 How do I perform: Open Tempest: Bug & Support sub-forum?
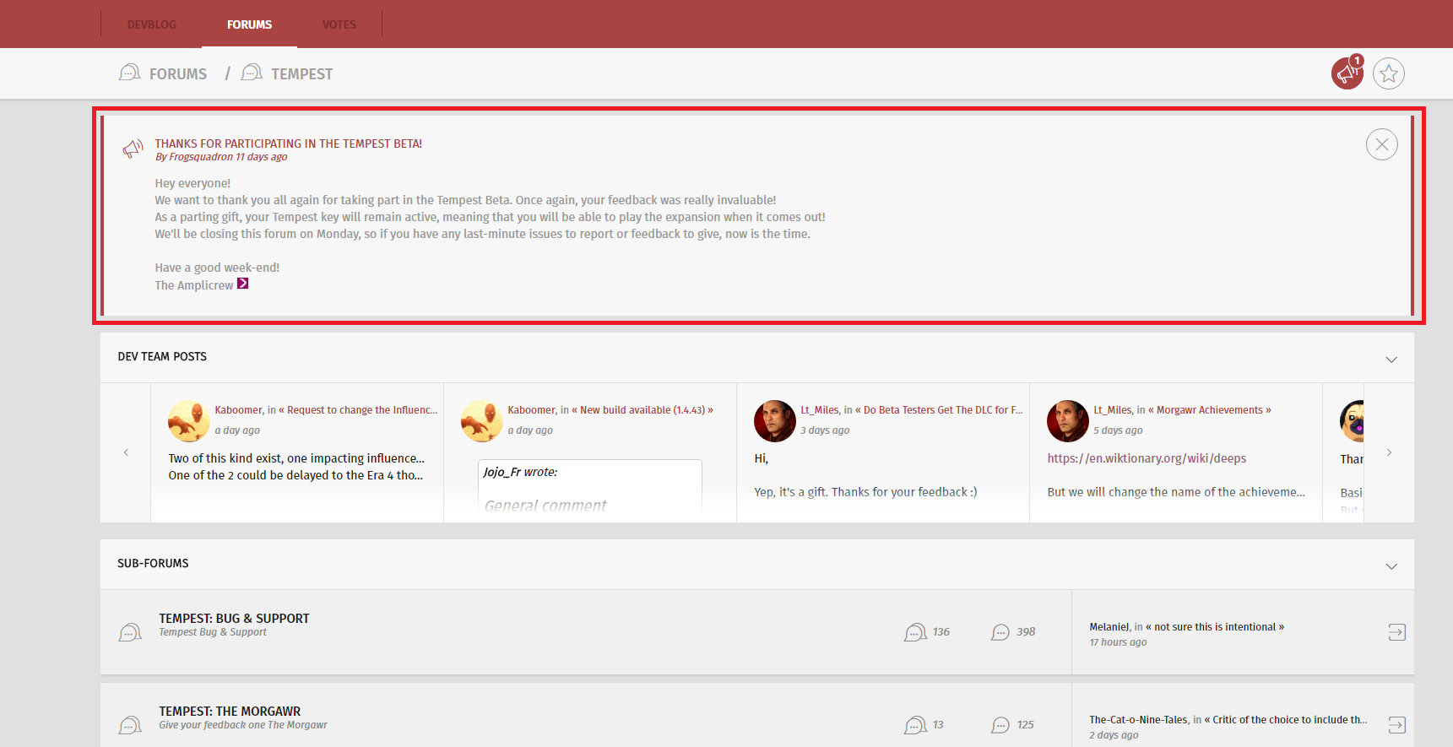tap(234, 619)
